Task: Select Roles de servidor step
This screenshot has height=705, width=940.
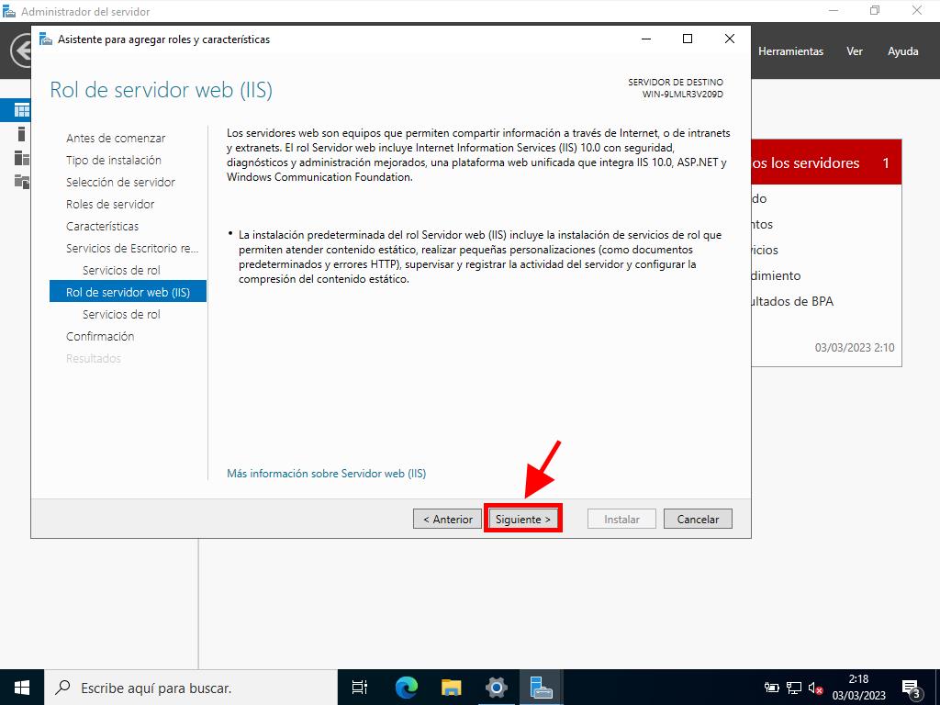Action: click(110, 204)
